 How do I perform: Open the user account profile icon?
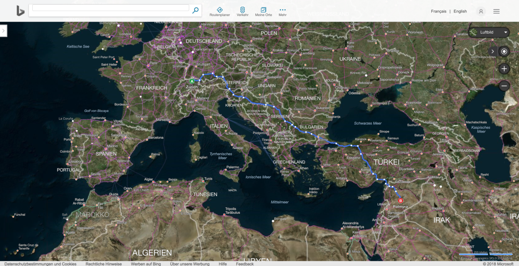pyautogui.click(x=481, y=11)
